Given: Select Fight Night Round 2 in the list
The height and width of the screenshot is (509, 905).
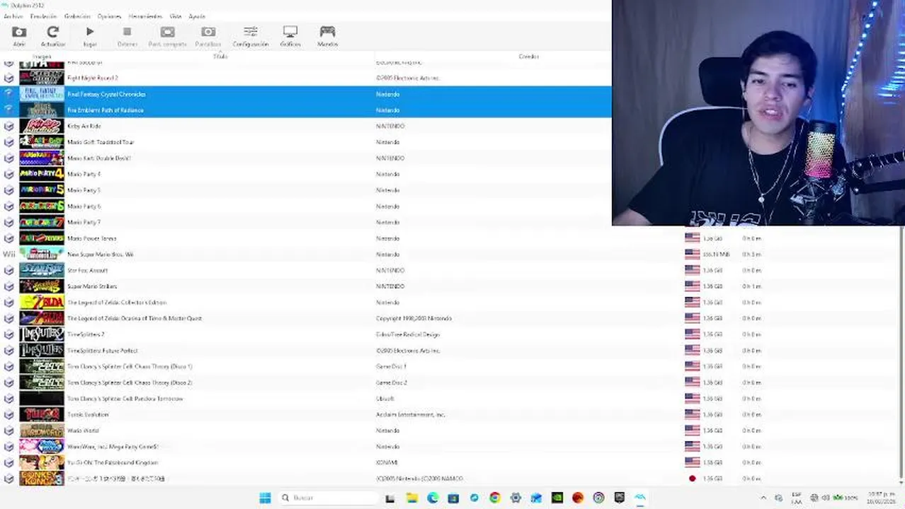Looking at the screenshot, I should coord(92,78).
